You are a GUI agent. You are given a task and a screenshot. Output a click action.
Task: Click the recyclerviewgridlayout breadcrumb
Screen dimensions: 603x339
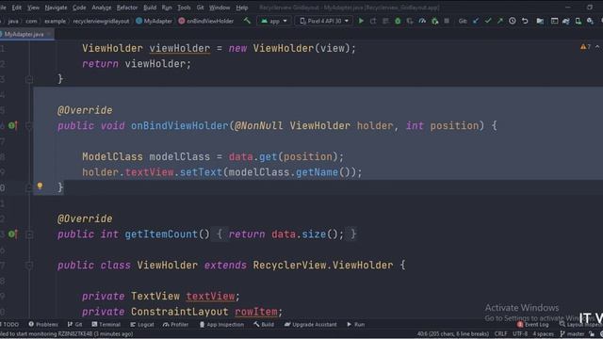tap(101, 21)
